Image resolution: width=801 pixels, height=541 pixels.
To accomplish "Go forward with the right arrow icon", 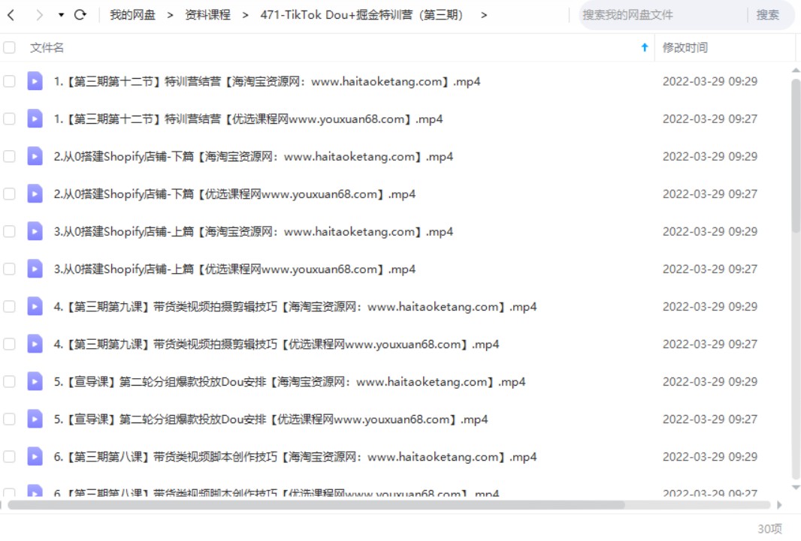I will [x=39, y=15].
